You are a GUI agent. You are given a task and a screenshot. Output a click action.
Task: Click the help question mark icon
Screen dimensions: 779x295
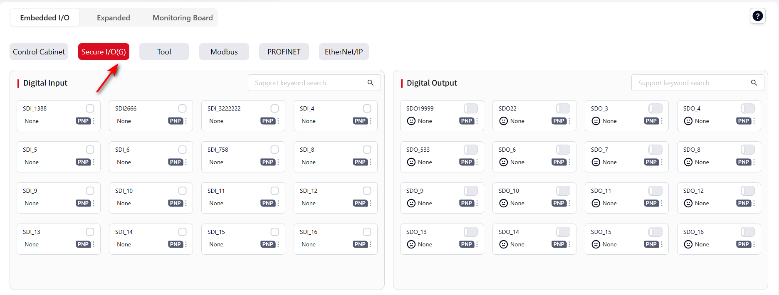(757, 16)
